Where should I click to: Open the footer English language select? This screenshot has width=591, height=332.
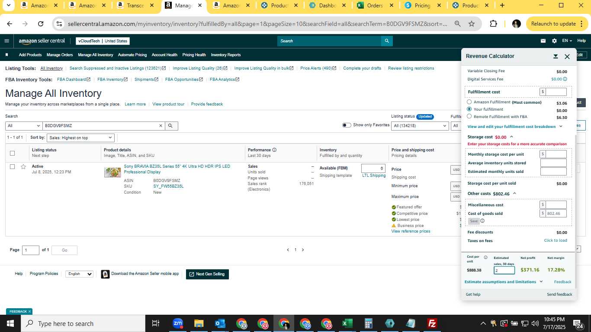79,274
